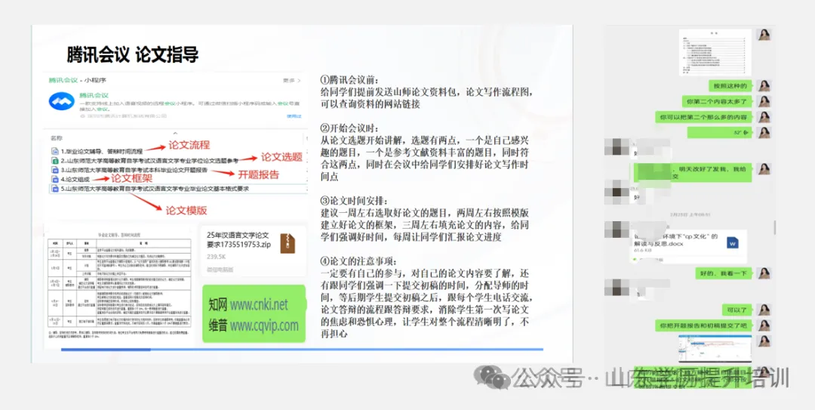This screenshot has width=815, height=410.
Task: Open the Tencent Meeting blue logo icon
Action: (61, 101)
